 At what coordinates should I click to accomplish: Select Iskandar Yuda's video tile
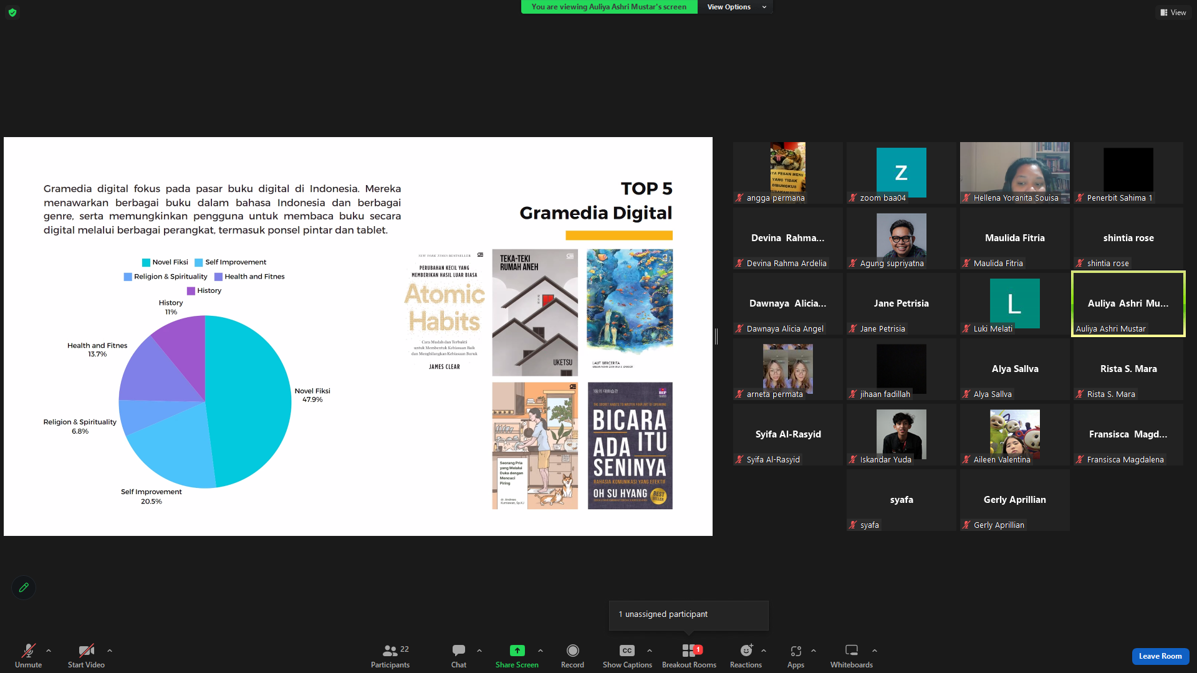tap(901, 434)
